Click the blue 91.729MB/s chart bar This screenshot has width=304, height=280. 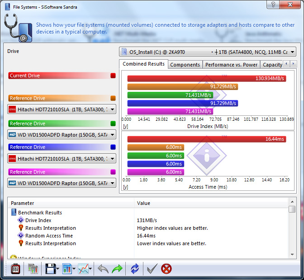tap(183, 103)
